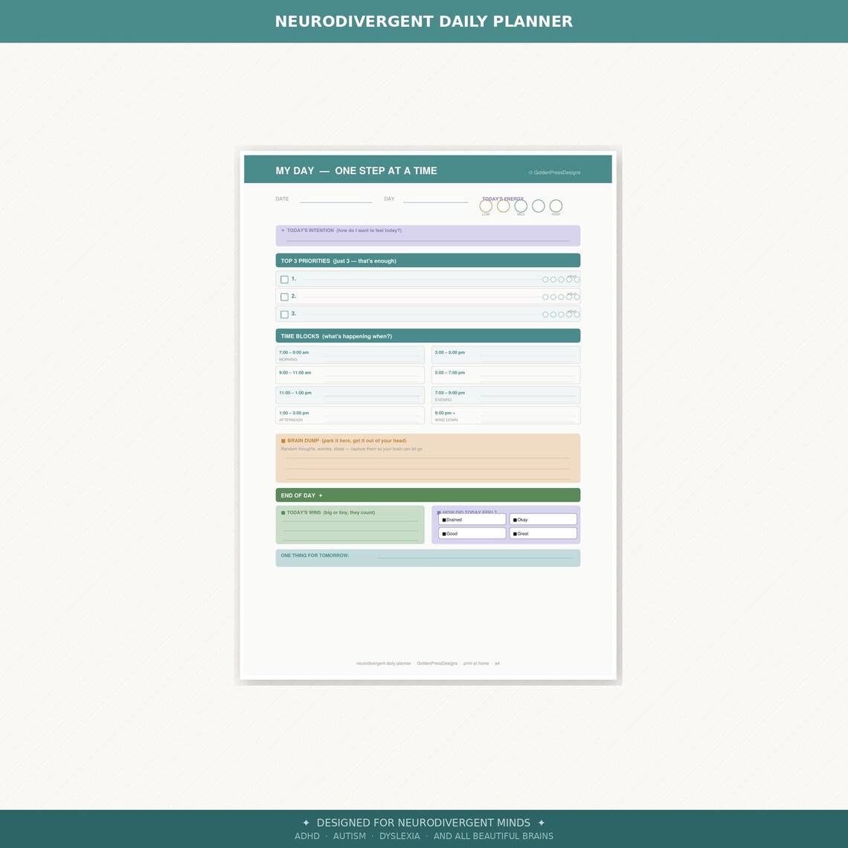
Task: Click the 7:00 – 9:00 am morning block
Action: [x=350, y=355]
